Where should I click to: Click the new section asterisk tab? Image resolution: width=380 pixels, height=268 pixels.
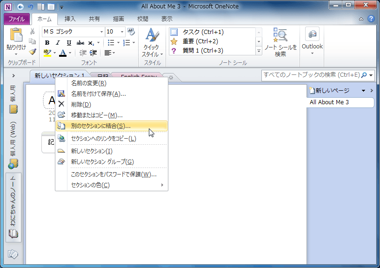coord(171,78)
